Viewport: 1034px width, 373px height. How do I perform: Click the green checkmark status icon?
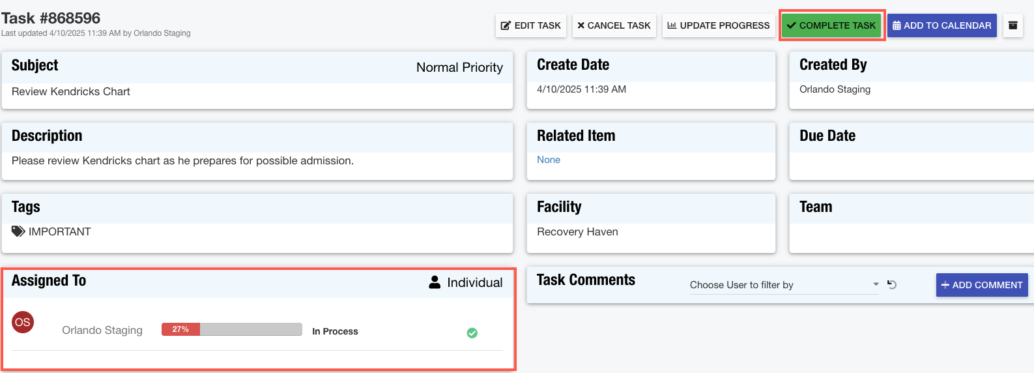point(472,333)
